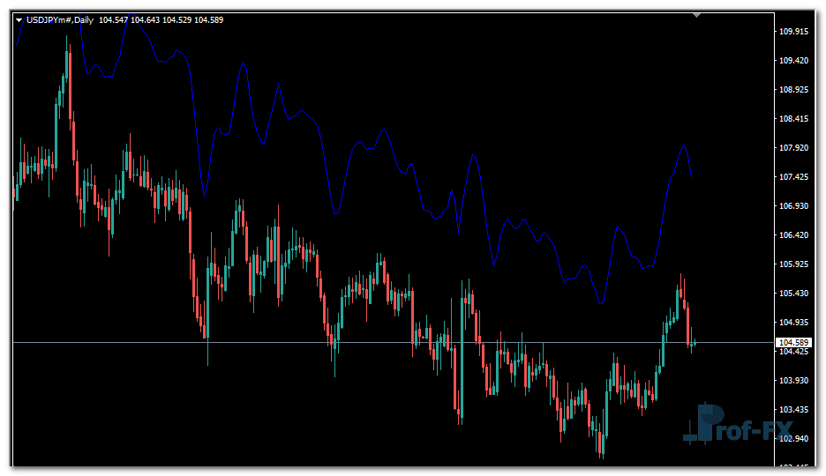Click the current price label 104.589
Viewport: 826px width, 476px height.
coord(793,342)
